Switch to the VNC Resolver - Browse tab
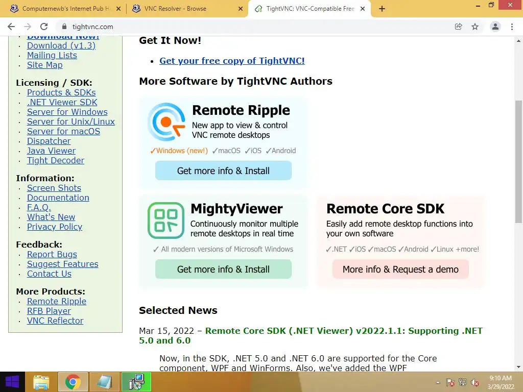Screen dimensions: 523x392 coord(187,9)
